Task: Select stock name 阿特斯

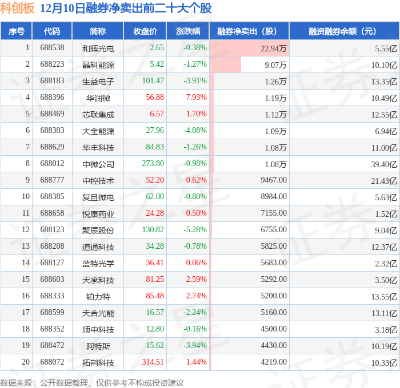Action: 98,346
